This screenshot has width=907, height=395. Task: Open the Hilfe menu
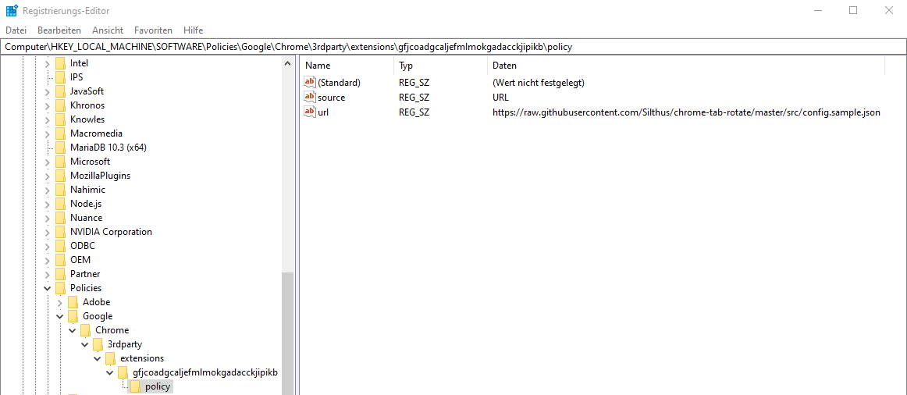click(x=194, y=30)
